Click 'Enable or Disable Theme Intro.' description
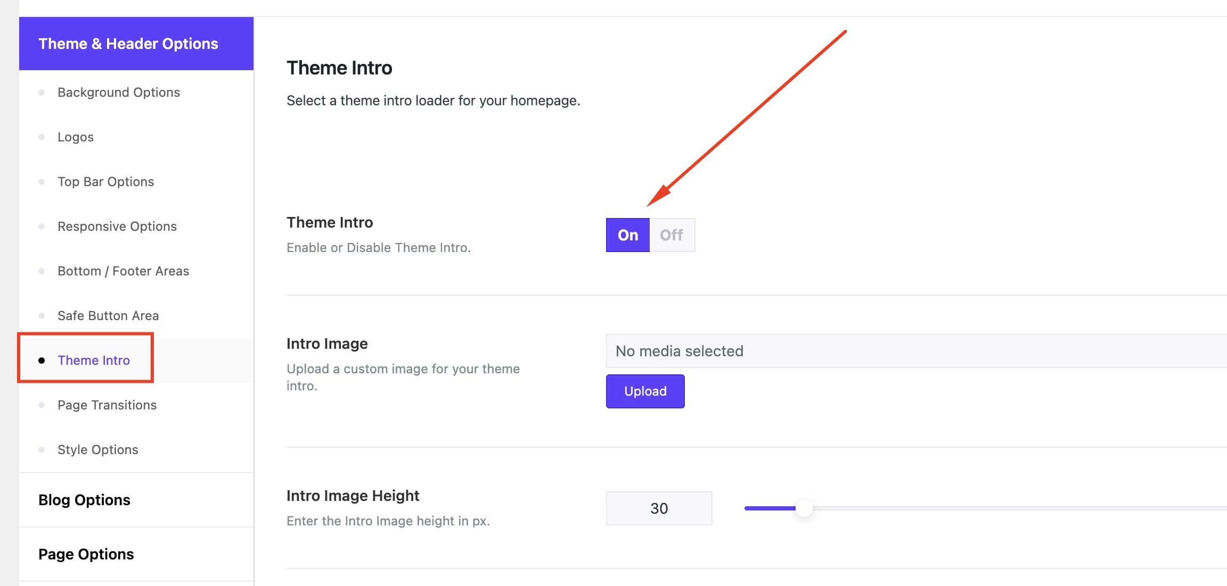 pyautogui.click(x=379, y=248)
